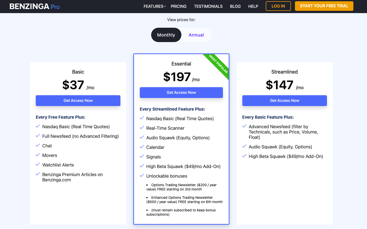Click 'Full Newsfeed (no Advanced Filtering)' text

coord(81,136)
